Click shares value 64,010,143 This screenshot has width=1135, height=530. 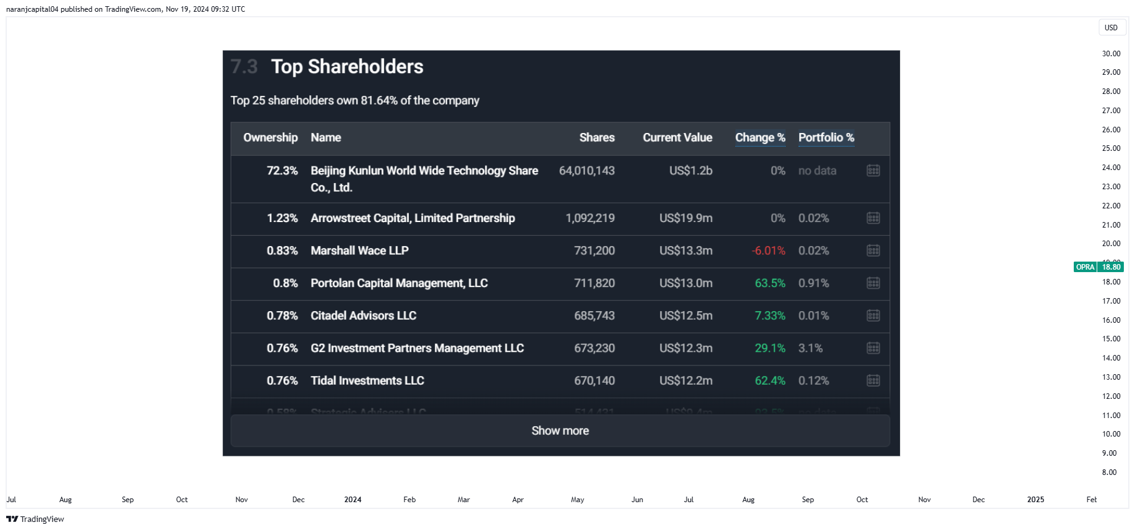[x=587, y=171]
